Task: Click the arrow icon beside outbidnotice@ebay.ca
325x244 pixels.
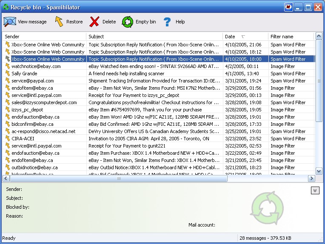Action: (8, 167)
